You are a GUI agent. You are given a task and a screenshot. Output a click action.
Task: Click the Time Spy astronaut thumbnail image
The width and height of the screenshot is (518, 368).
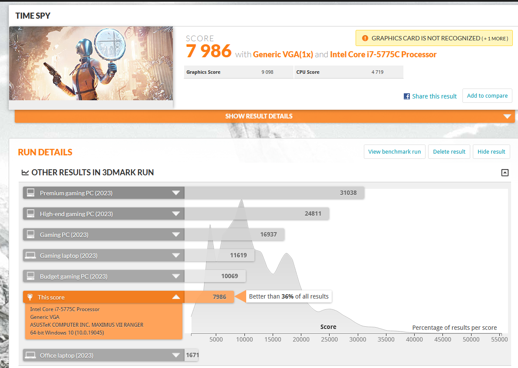91,63
